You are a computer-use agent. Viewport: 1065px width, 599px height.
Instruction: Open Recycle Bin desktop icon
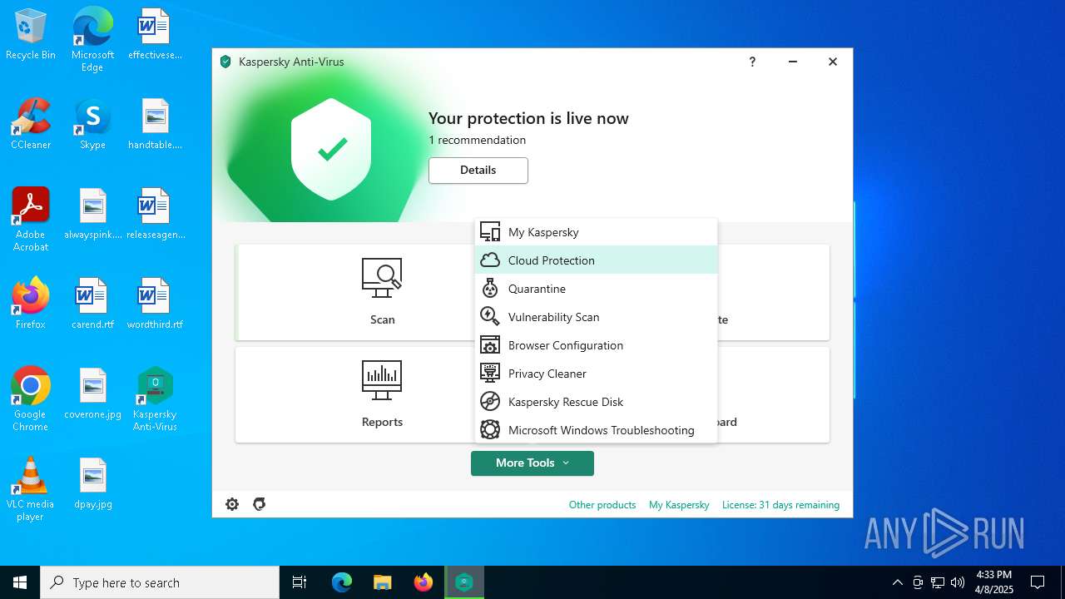31,35
